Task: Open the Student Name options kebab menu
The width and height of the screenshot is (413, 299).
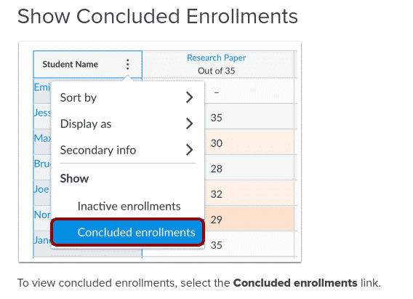Action: coord(127,64)
